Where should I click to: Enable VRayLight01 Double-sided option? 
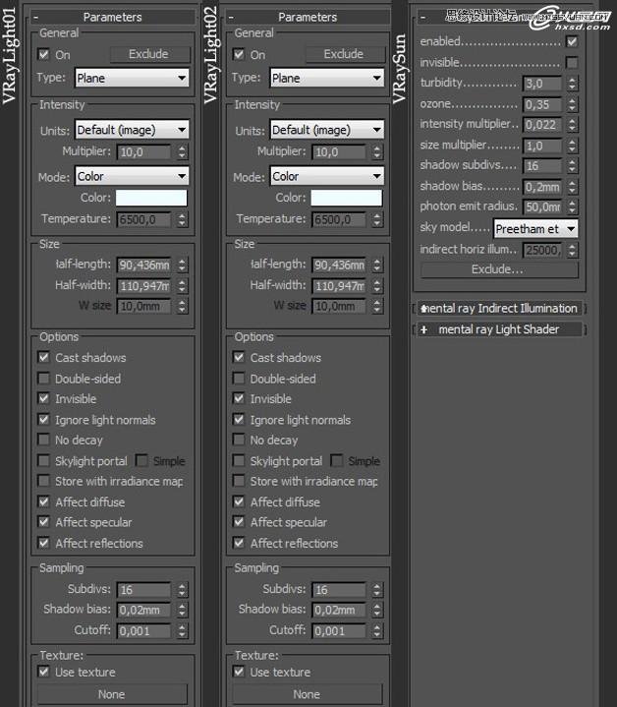point(43,379)
